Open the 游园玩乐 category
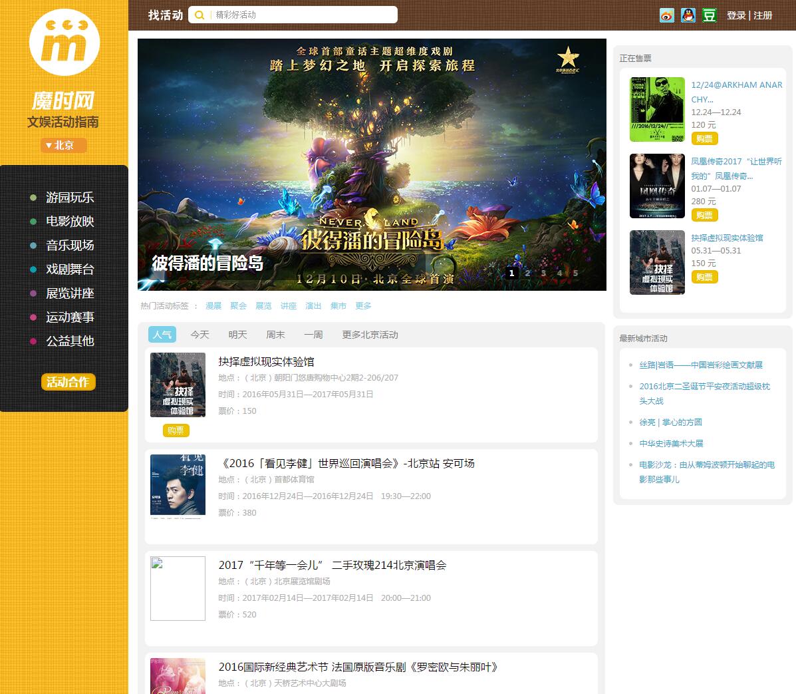The width and height of the screenshot is (796, 694). click(70, 197)
